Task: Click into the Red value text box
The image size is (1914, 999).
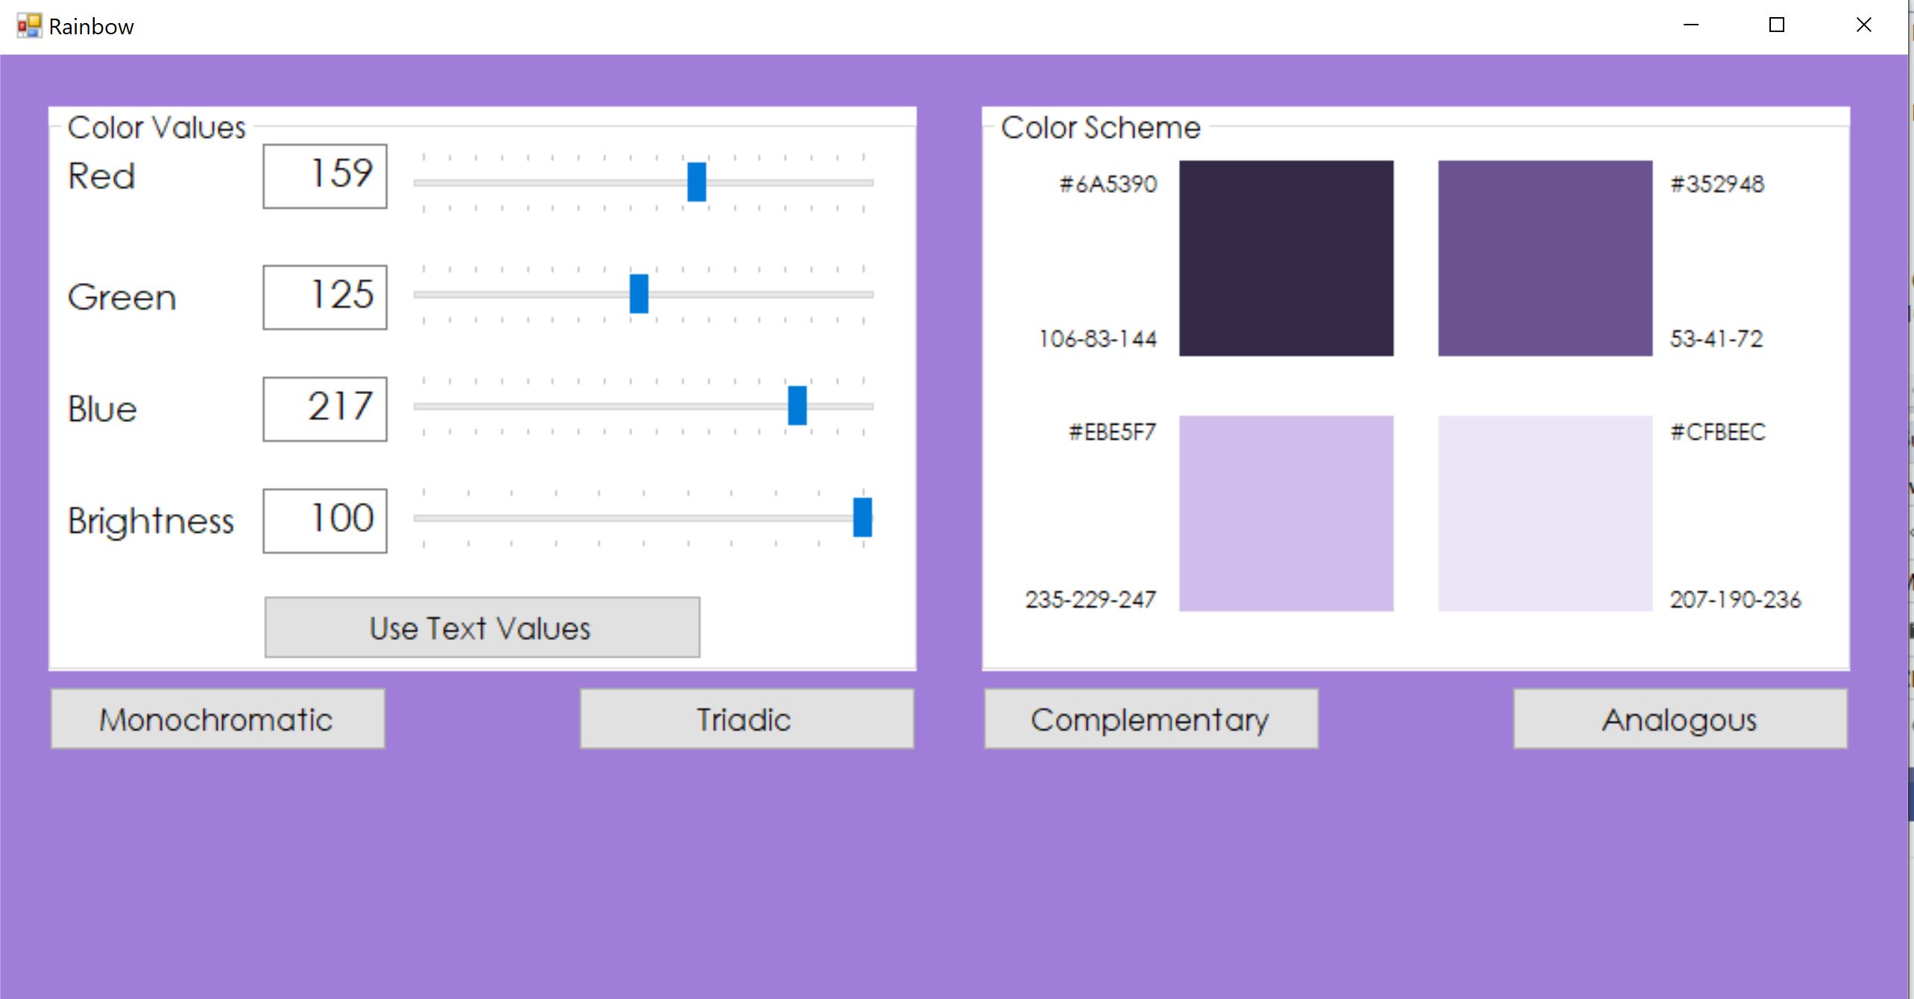Action: point(325,176)
